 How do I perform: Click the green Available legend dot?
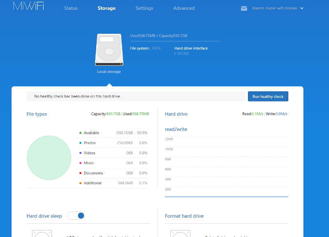tap(80, 133)
